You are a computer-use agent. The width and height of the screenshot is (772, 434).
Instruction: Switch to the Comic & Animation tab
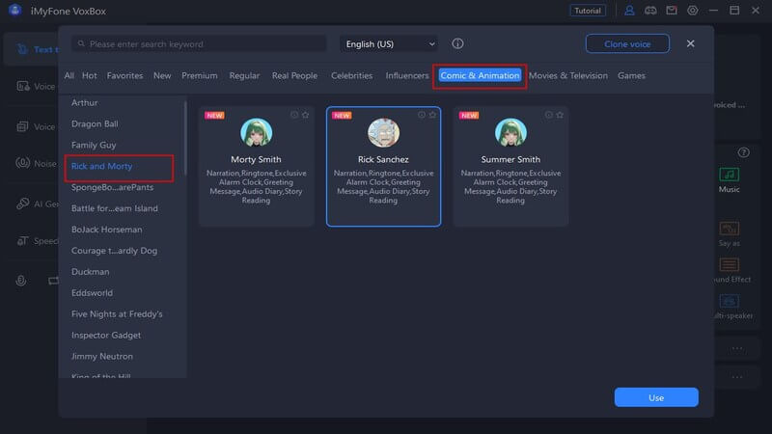480,75
